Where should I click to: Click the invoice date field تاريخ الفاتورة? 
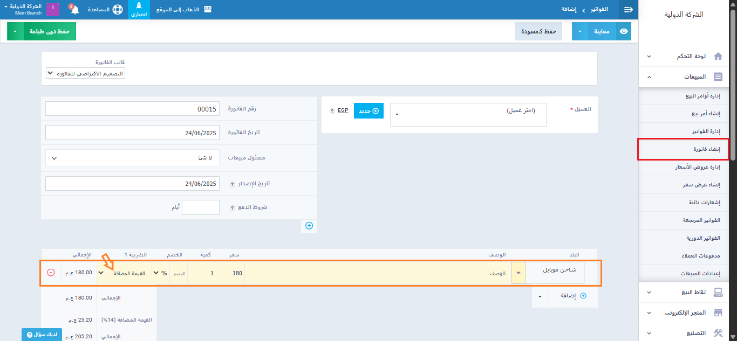(132, 133)
